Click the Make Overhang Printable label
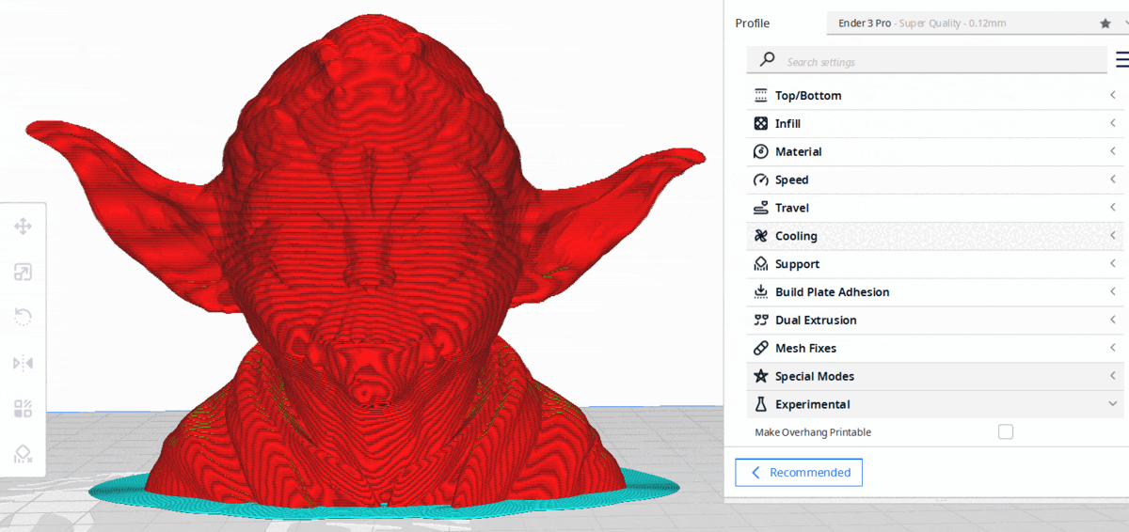Viewport: 1129px width, 532px height. click(x=813, y=432)
